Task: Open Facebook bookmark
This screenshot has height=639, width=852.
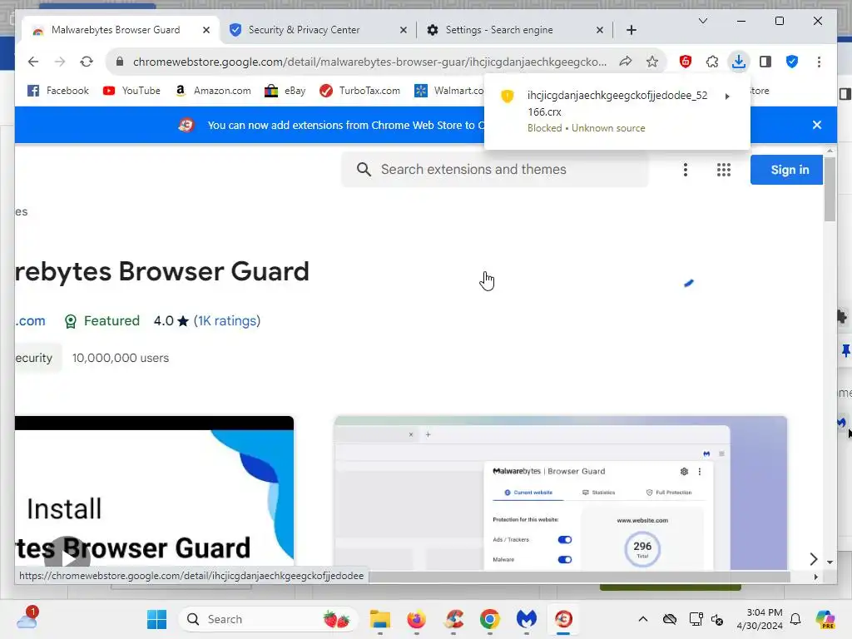Action: pyautogui.click(x=58, y=91)
